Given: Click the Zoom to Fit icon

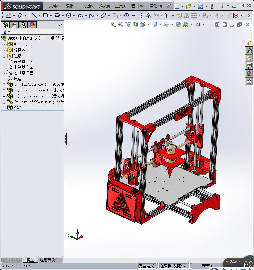Looking at the screenshot, I should click(113, 24).
